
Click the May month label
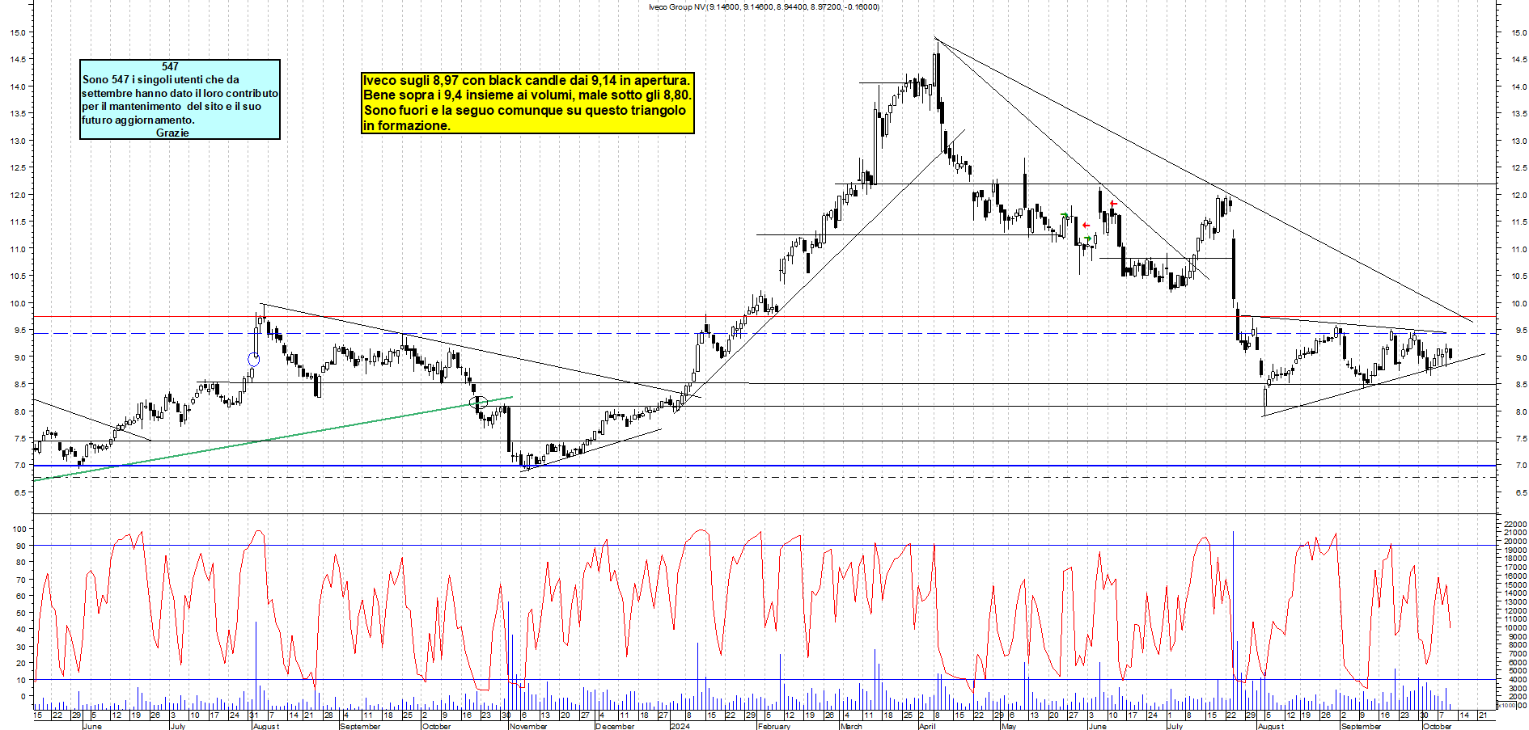coord(1008,726)
